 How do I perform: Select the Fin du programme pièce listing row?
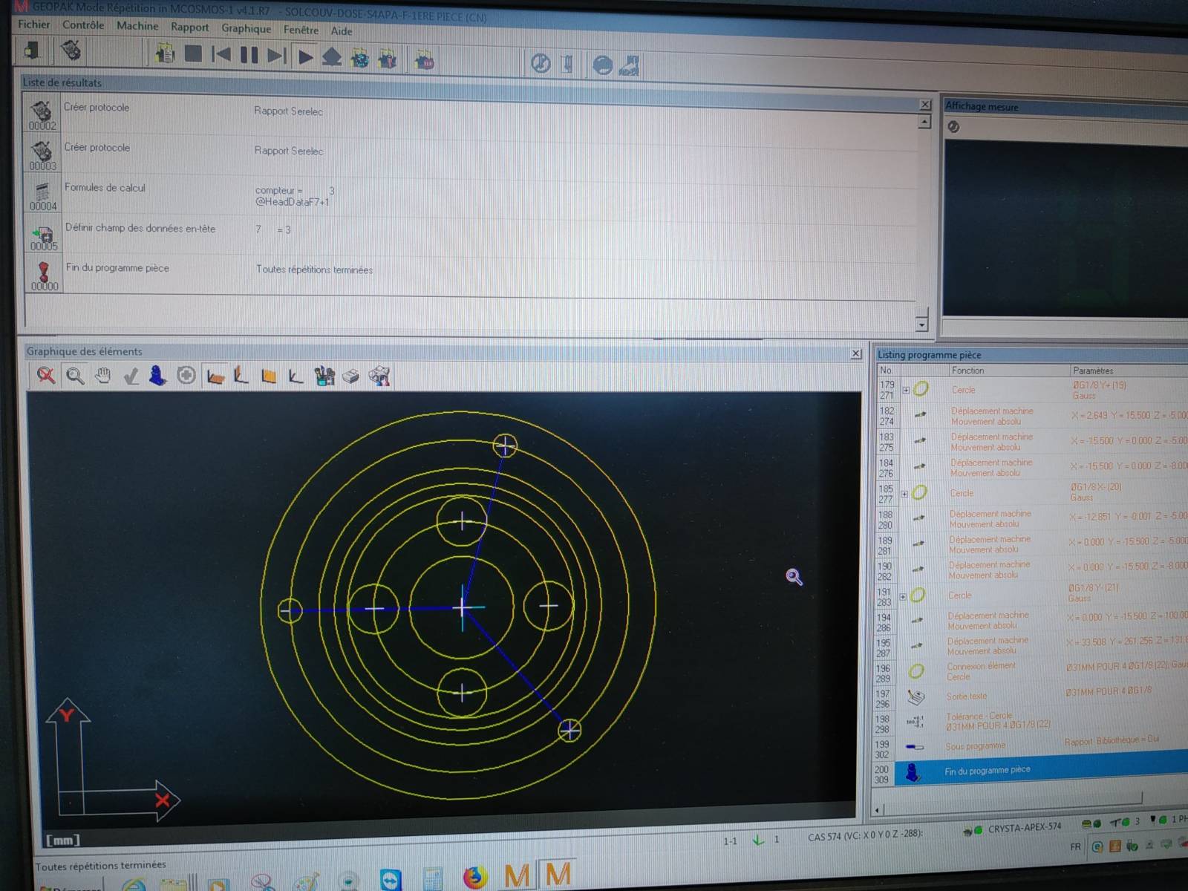click(x=988, y=771)
